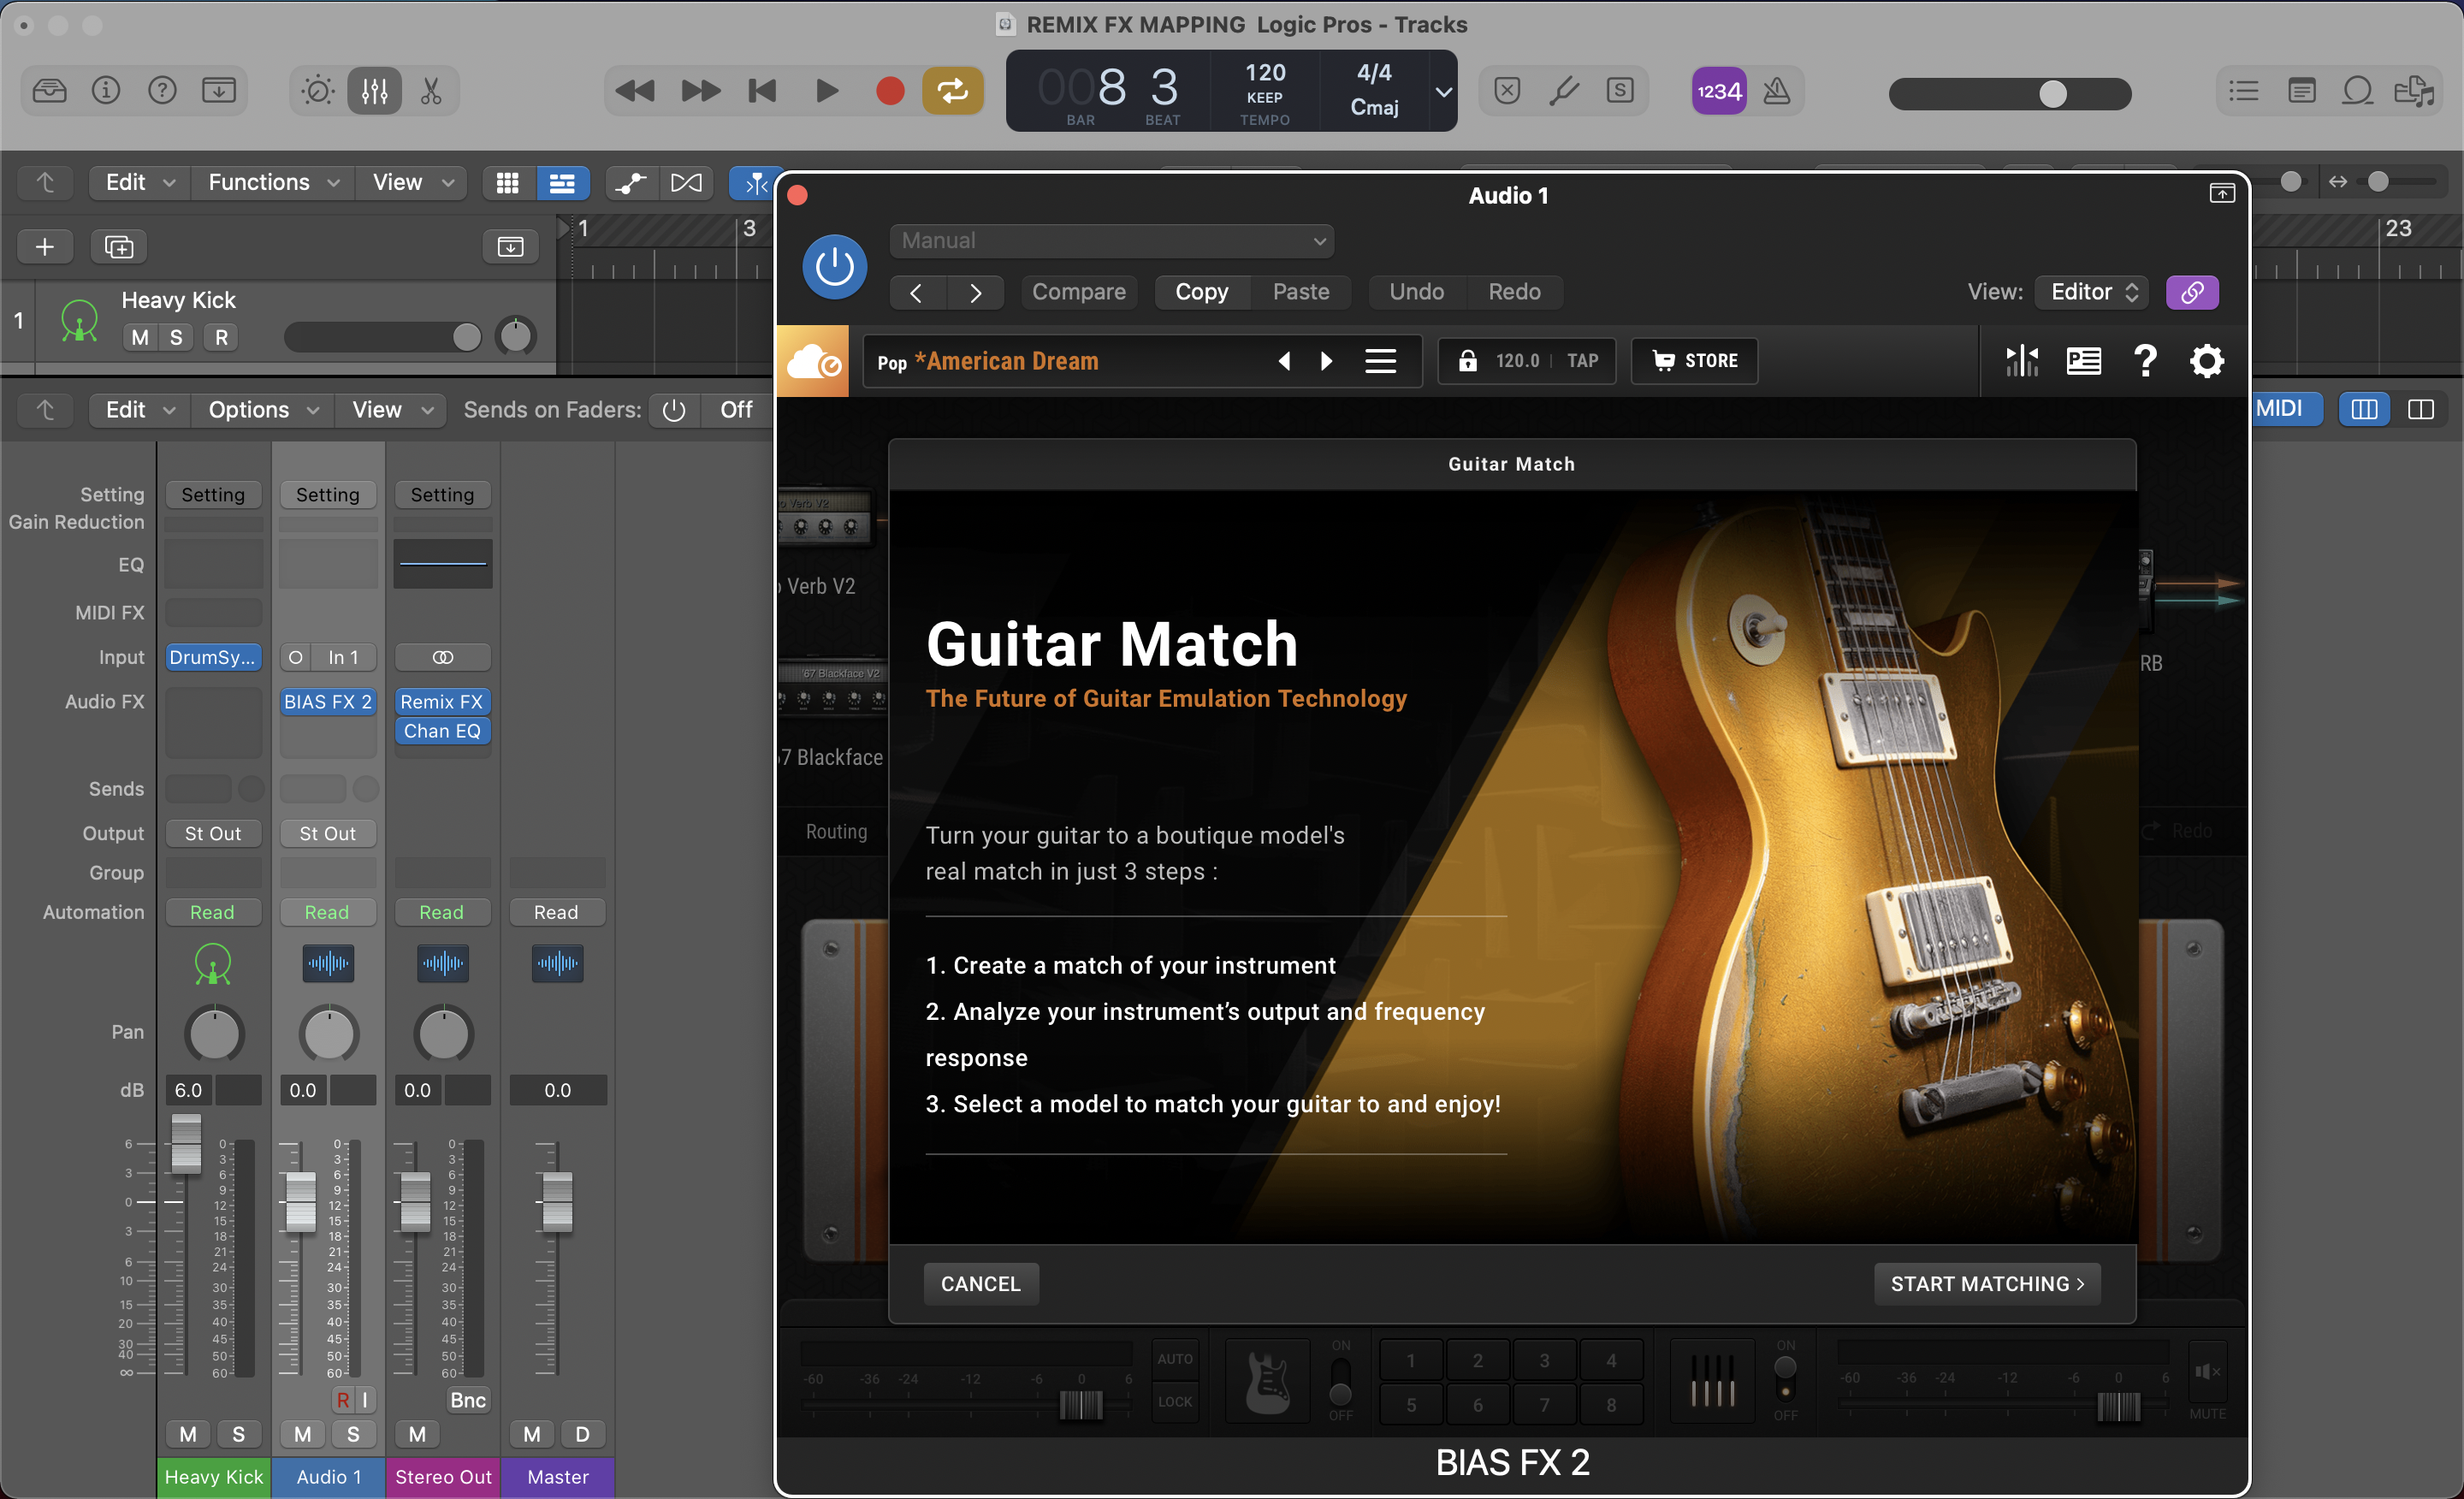
Task: Select the Remix FX plugin slot
Action: coord(441,702)
